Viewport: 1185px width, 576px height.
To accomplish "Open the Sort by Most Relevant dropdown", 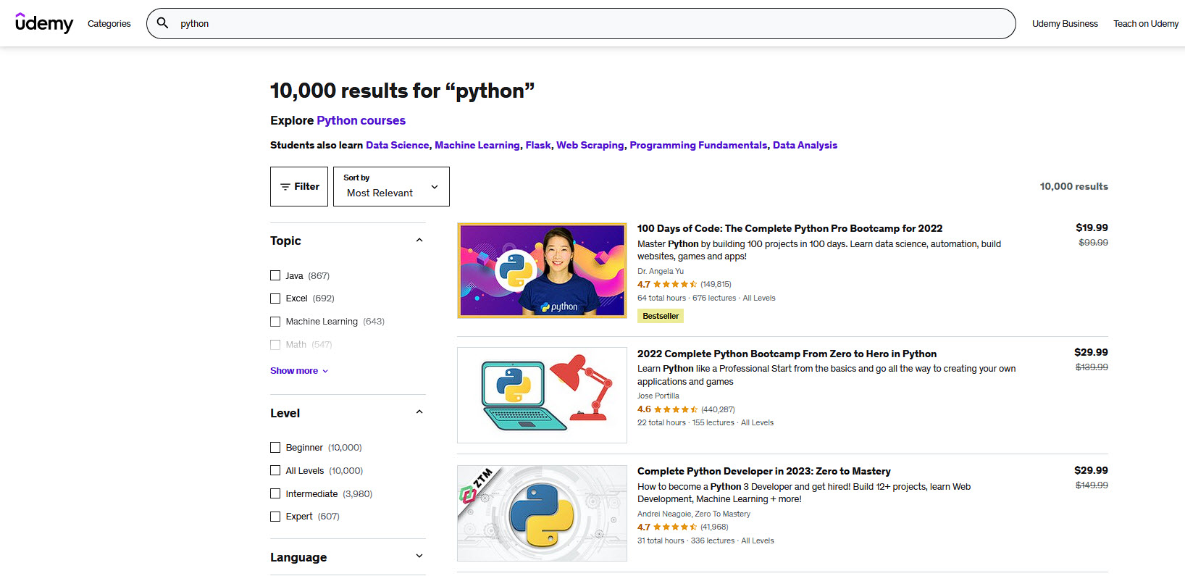I will click(x=391, y=186).
